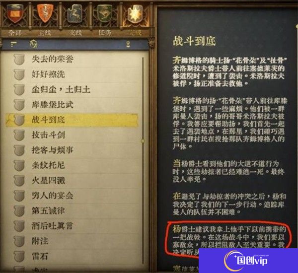Open the glowing star shield 完成 completed icon

[135, 14]
